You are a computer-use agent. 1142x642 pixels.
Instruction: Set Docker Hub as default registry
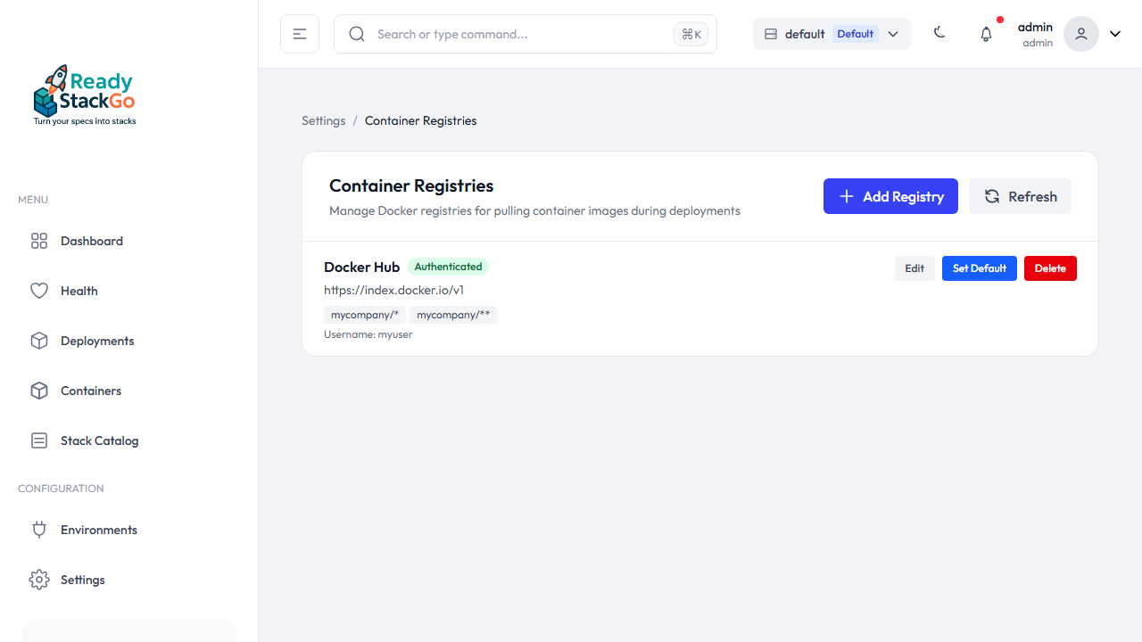click(979, 267)
